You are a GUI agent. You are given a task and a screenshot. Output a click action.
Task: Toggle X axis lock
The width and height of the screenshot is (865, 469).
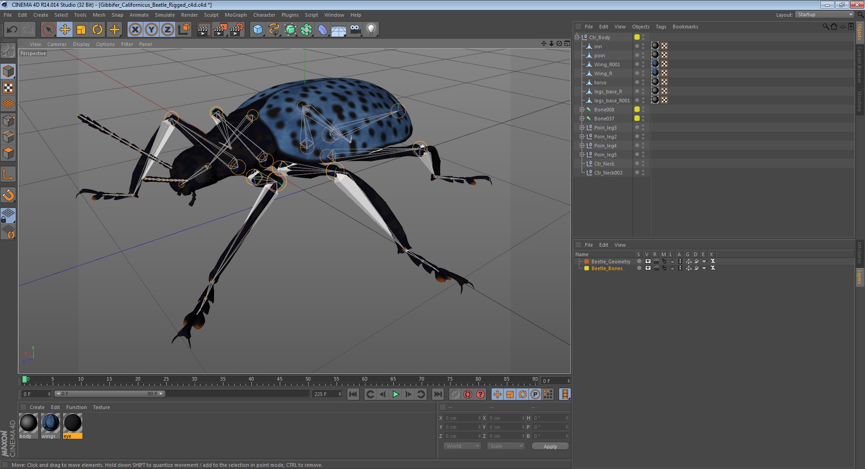(x=135, y=30)
